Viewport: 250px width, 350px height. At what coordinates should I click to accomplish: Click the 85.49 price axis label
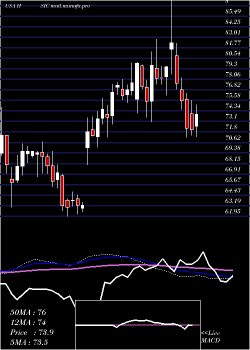[x=233, y=11]
